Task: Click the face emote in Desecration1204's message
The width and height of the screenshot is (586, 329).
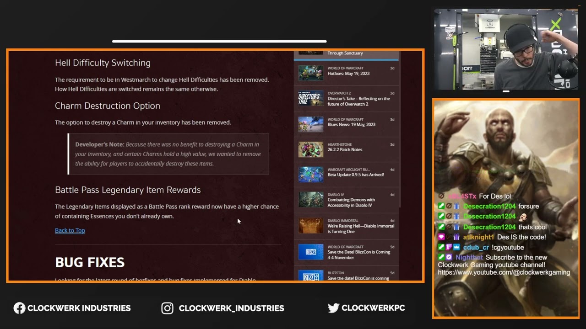Action: coord(522,217)
